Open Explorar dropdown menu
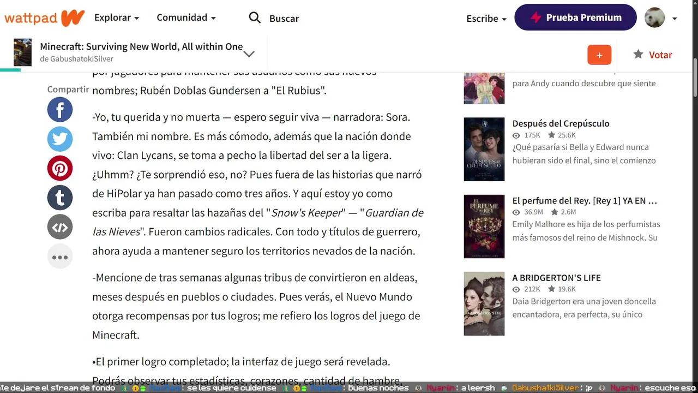Viewport: 698px width, 393px height. click(x=116, y=17)
